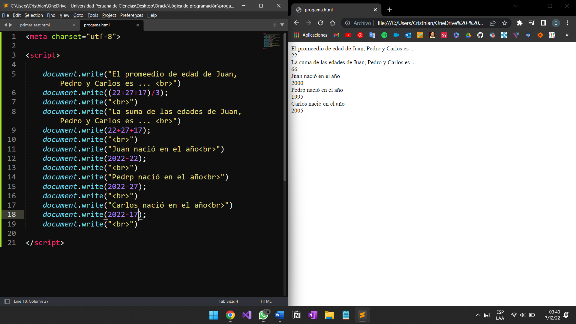Screen dimensions: 576x324
Task: Go to the previous tab with left arrow
Action: [5, 25]
